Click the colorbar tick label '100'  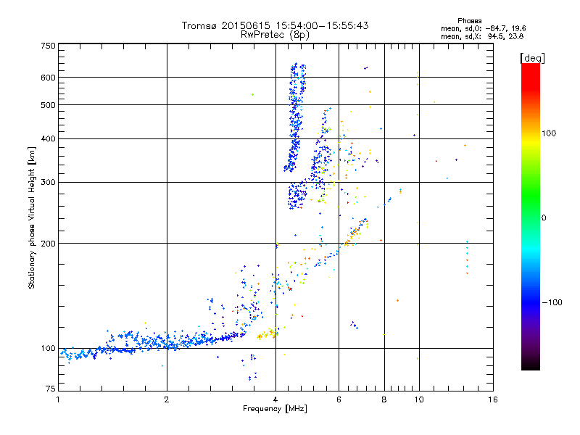[x=549, y=133]
